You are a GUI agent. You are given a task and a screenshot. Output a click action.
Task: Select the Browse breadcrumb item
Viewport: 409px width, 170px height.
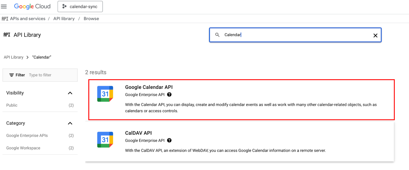pos(91,19)
